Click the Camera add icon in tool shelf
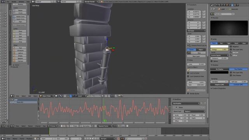 (x=14, y=61)
